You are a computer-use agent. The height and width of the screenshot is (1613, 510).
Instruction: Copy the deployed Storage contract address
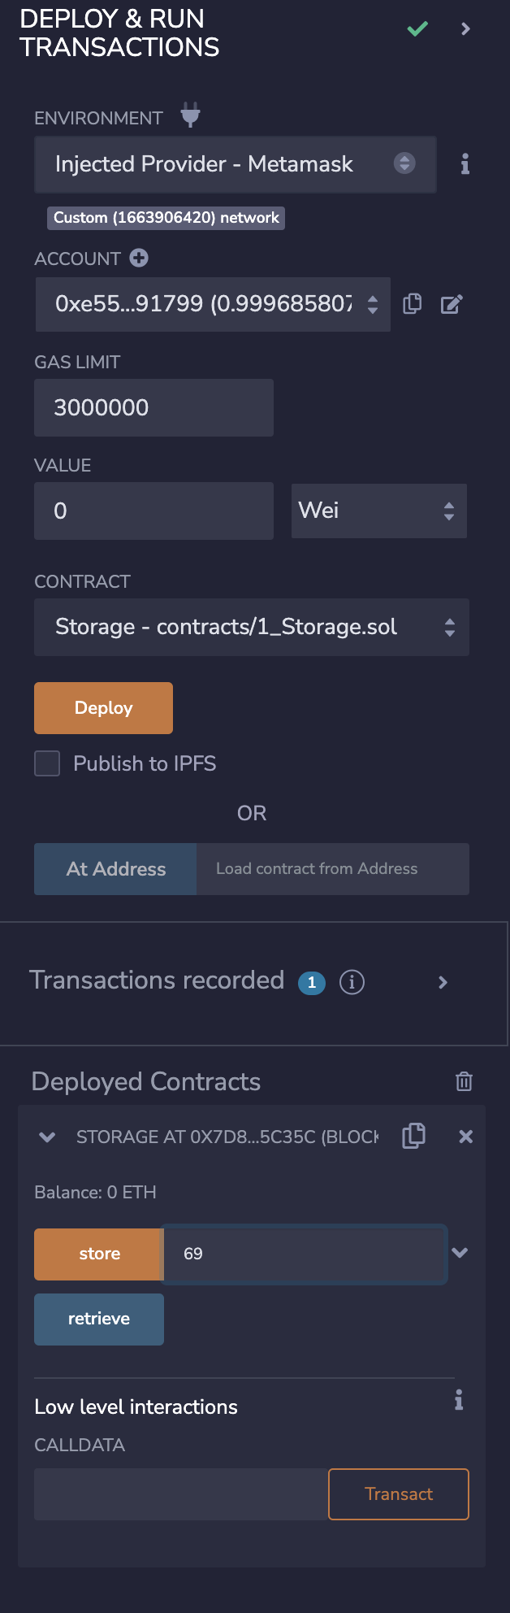click(413, 1136)
